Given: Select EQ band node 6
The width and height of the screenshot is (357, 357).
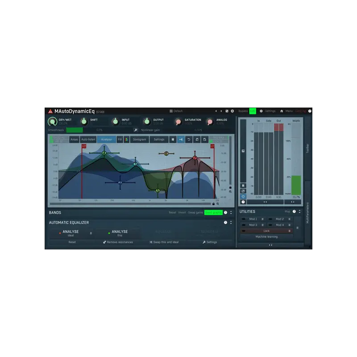Looking at the screenshot, I should (166, 154).
